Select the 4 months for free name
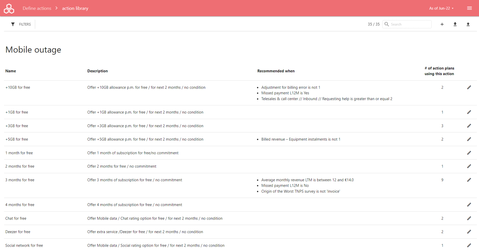479x250 pixels. 20,205
